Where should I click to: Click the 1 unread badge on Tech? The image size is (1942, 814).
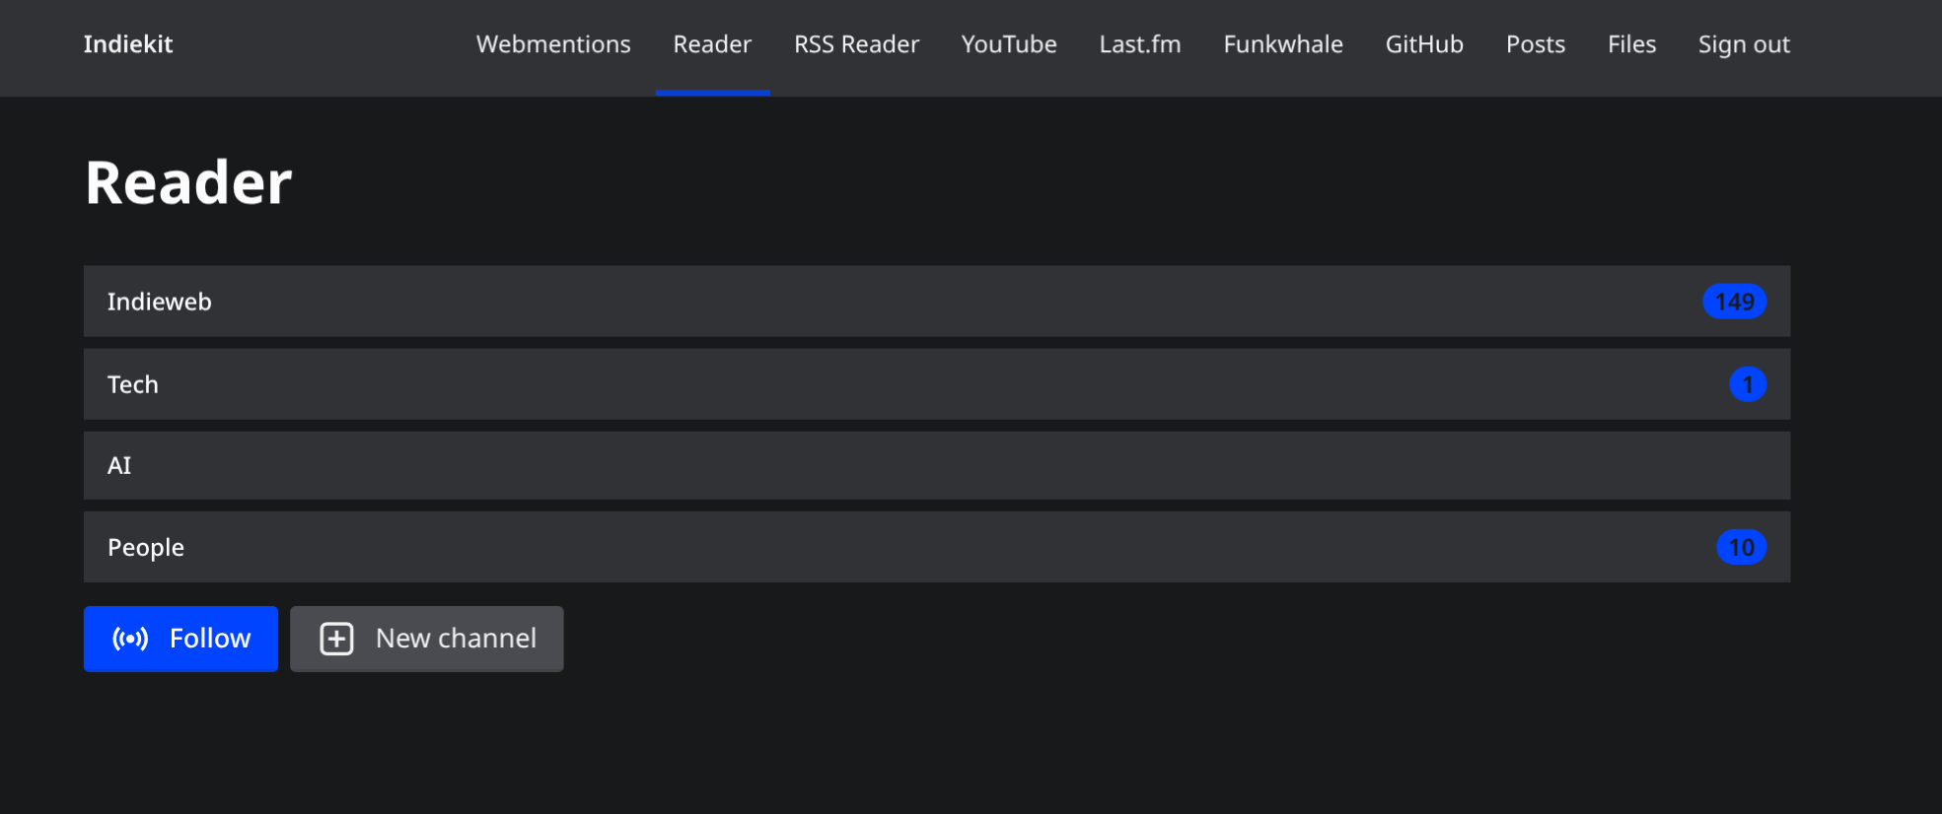tap(1747, 384)
